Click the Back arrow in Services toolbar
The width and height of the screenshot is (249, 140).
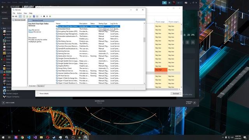tap(13, 16)
